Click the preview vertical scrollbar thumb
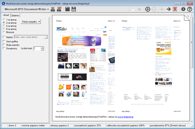 tap(192, 42)
